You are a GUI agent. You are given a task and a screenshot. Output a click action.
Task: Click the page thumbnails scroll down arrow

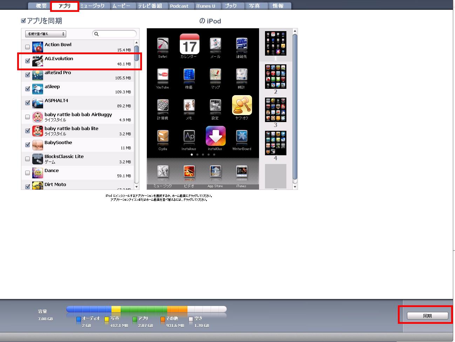[295, 187]
